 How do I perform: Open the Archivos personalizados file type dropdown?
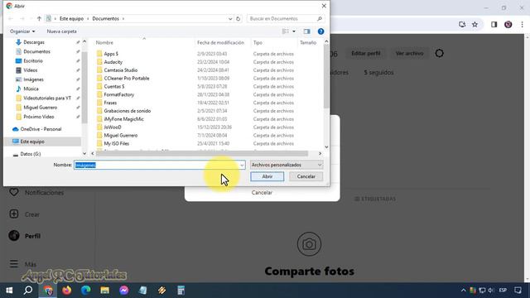[287, 165]
